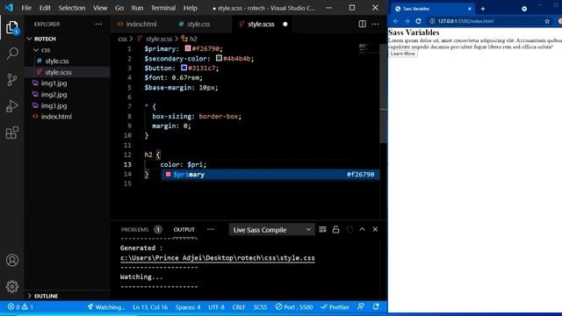
Task: Open Run and Debug view
Action: pos(11,106)
